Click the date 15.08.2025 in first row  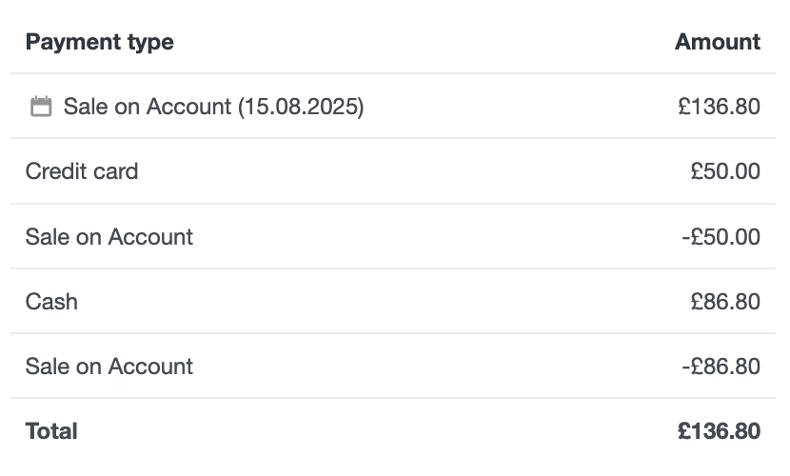pos(301,107)
